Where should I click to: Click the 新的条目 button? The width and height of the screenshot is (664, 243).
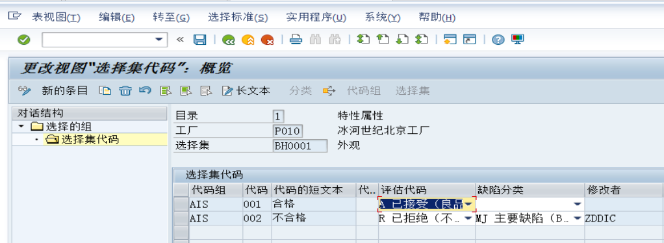click(64, 90)
